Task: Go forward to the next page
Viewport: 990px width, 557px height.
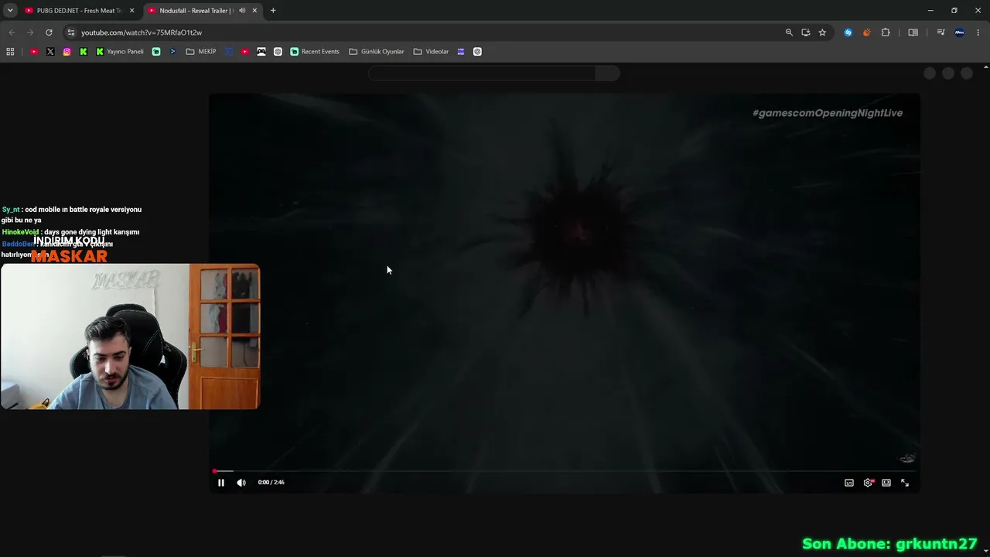Action: (30, 32)
